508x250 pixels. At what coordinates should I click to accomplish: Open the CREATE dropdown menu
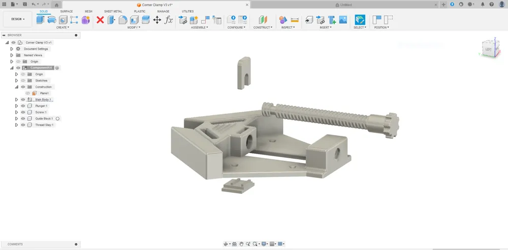pyautogui.click(x=62, y=27)
